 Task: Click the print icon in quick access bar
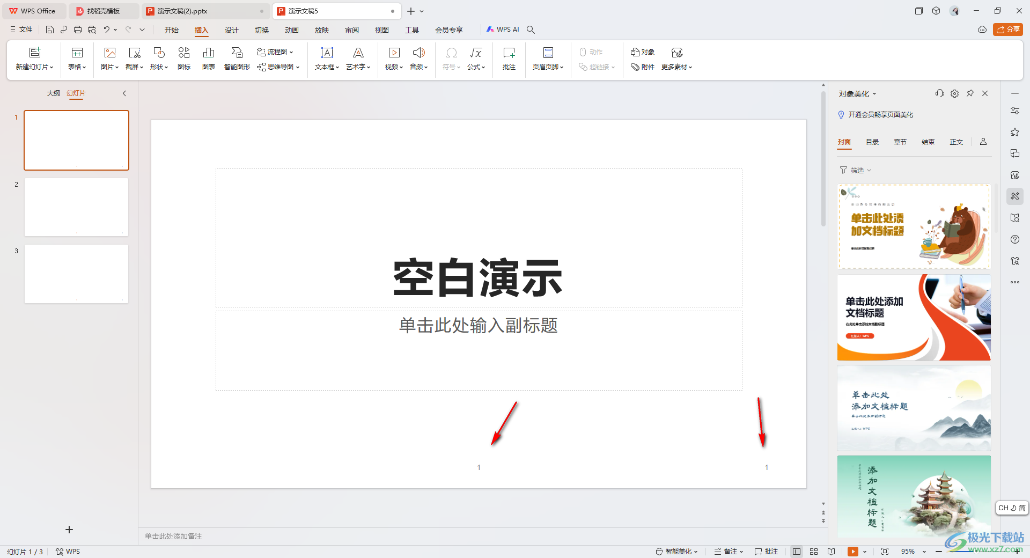[78, 30]
